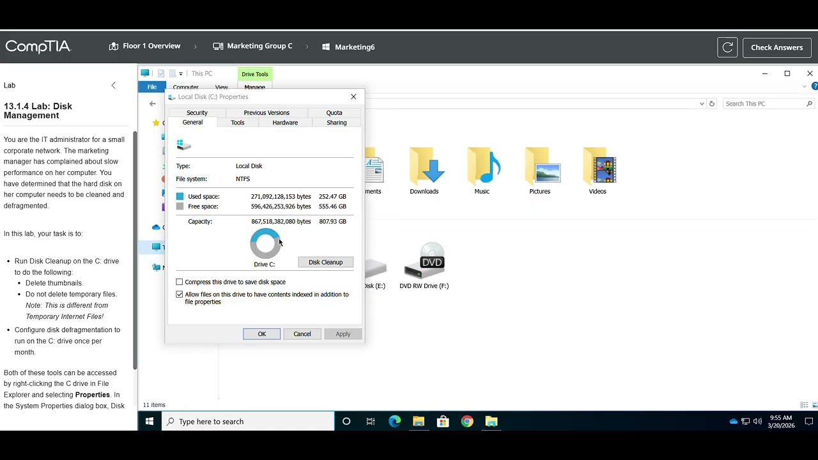Open the File ribbon menu
The width and height of the screenshot is (818, 460).
point(152,87)
